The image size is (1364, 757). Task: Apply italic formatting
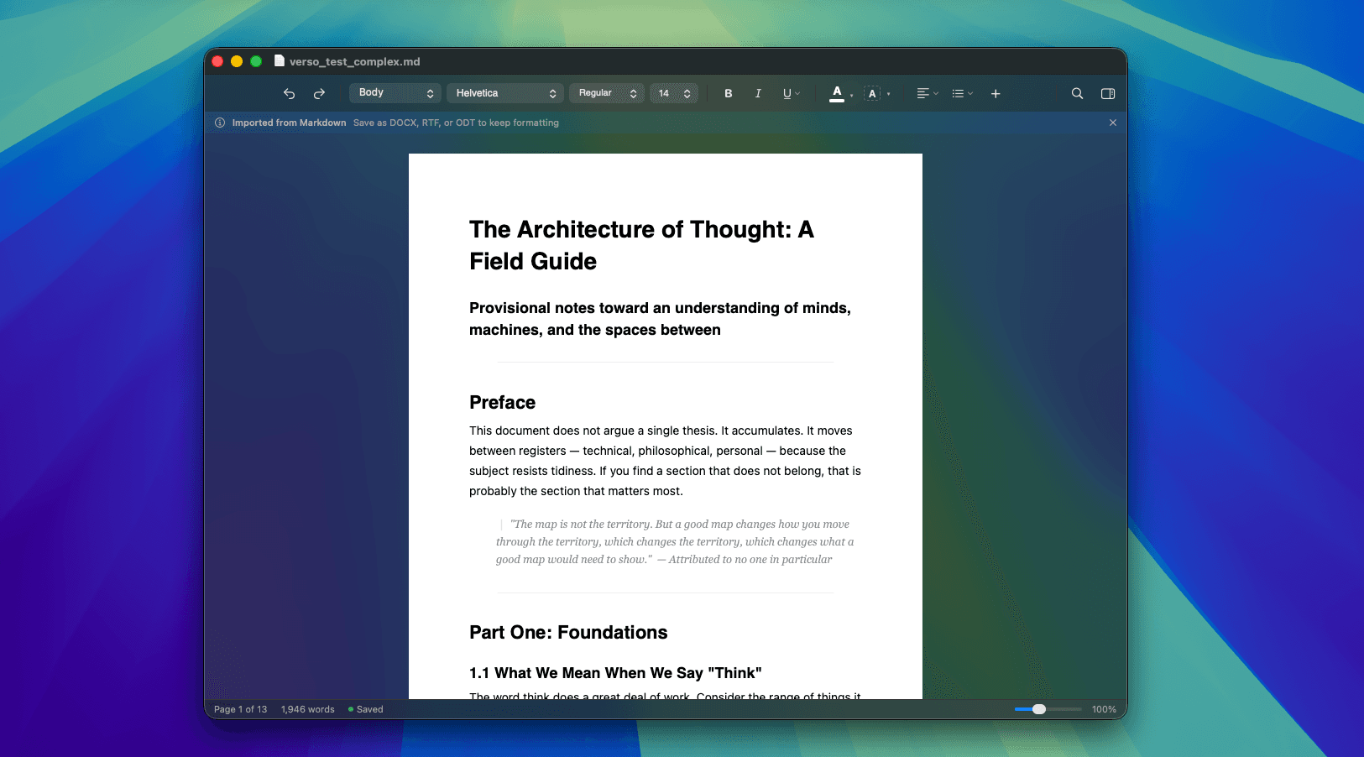758,93
